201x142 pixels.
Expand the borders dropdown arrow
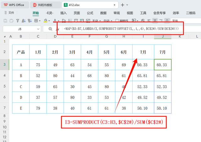[x=40, y=21]
